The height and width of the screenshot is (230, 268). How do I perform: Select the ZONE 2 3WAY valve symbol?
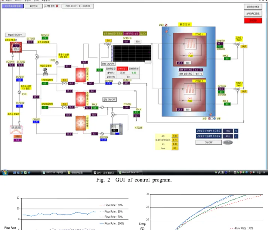(238, 89)
